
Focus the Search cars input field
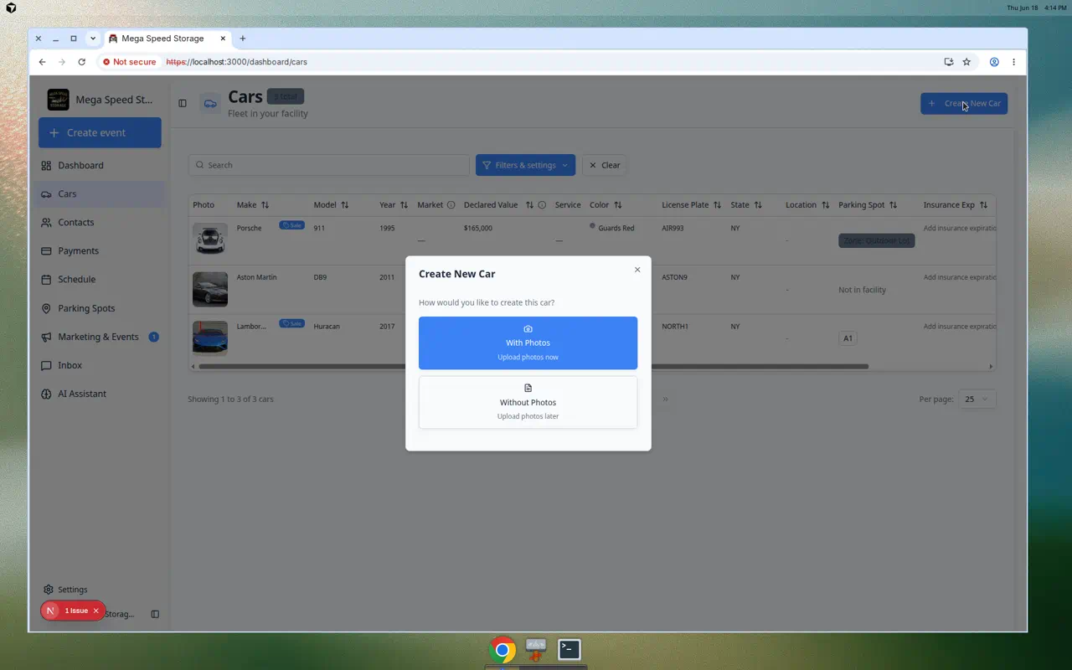[328, 165]
